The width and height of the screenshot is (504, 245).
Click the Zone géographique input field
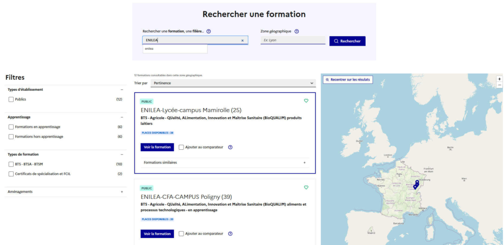tap(293, 40)
